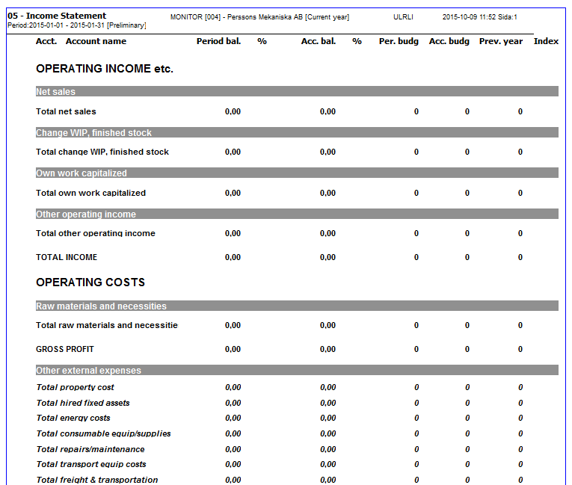Click the 'Prev. year' column header
Viewport: 572px width, 485px height.
pos(501,41)
